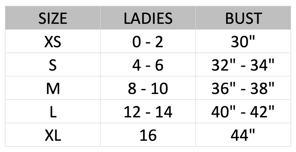
Task: Select the 32" - 34" bust cell
Action: point(243,65)
